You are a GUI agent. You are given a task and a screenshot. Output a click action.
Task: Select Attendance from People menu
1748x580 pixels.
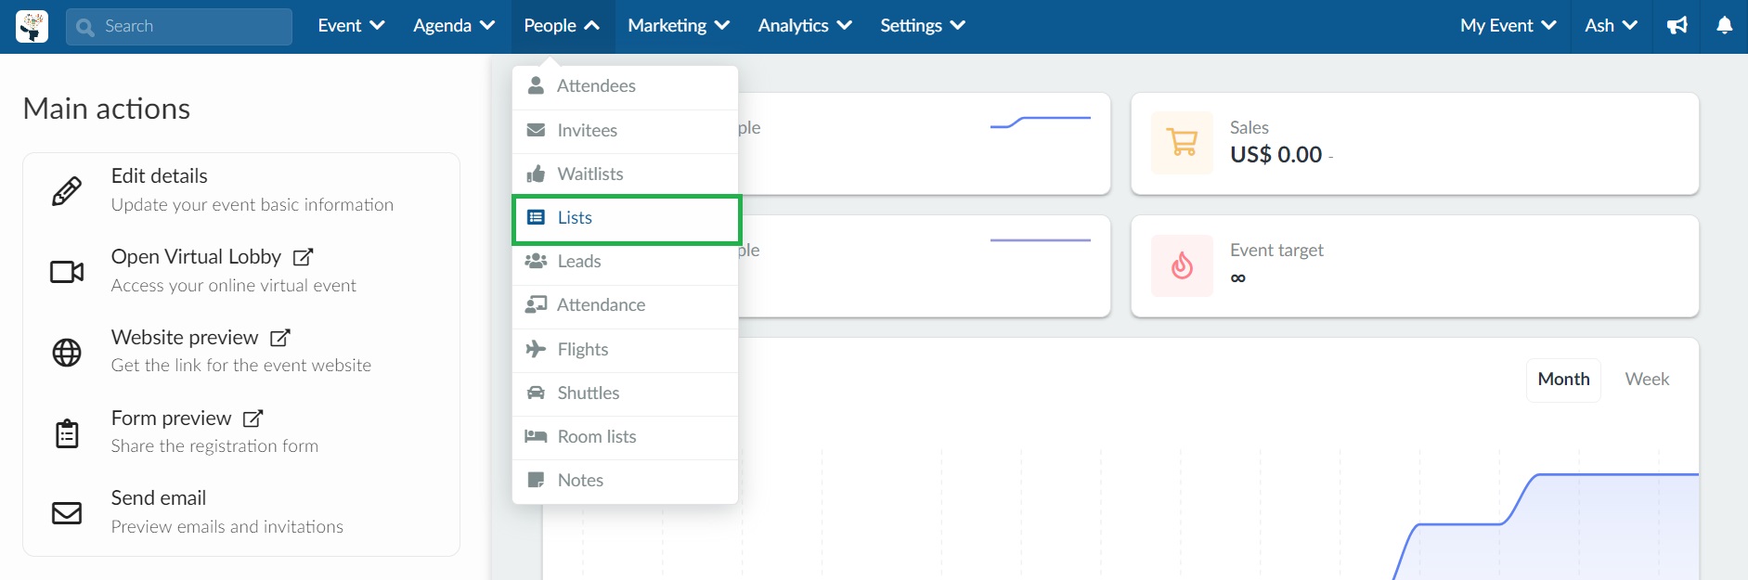(625, 305)
